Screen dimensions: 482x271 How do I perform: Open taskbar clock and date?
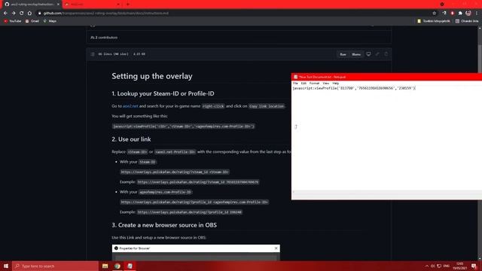click(x=459, y=266)
